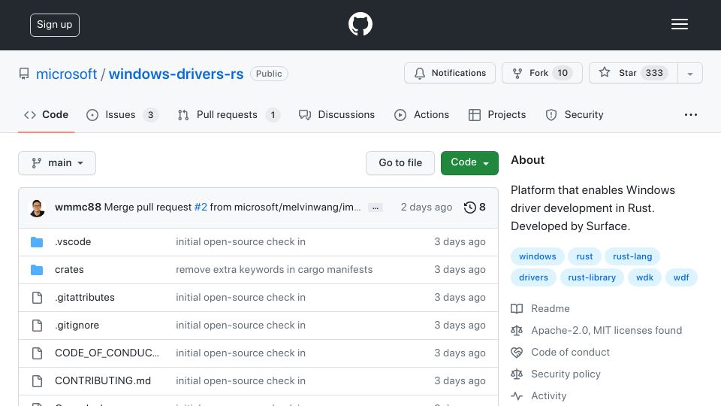Switch to the Issues tab
The width and height of the screenshot is (721, 406).
click(x=122, y=114)
